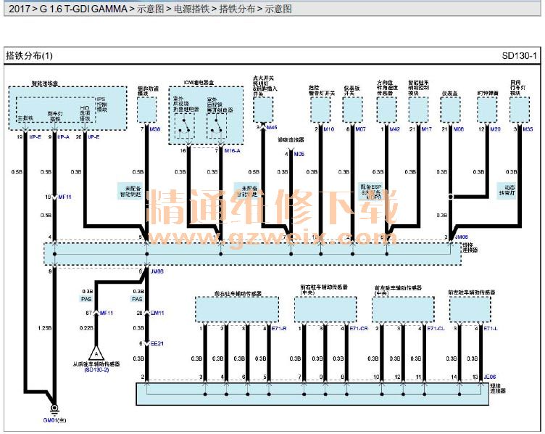Click the EE21 connector label
The width and height of the screenshot is (545, 434).
tap(157, 343)
